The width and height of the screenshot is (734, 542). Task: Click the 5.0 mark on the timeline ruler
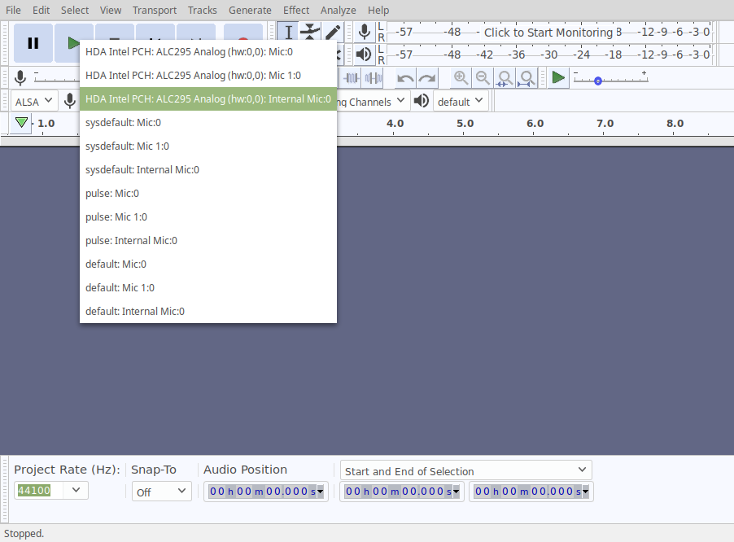(x=465, y=124)
